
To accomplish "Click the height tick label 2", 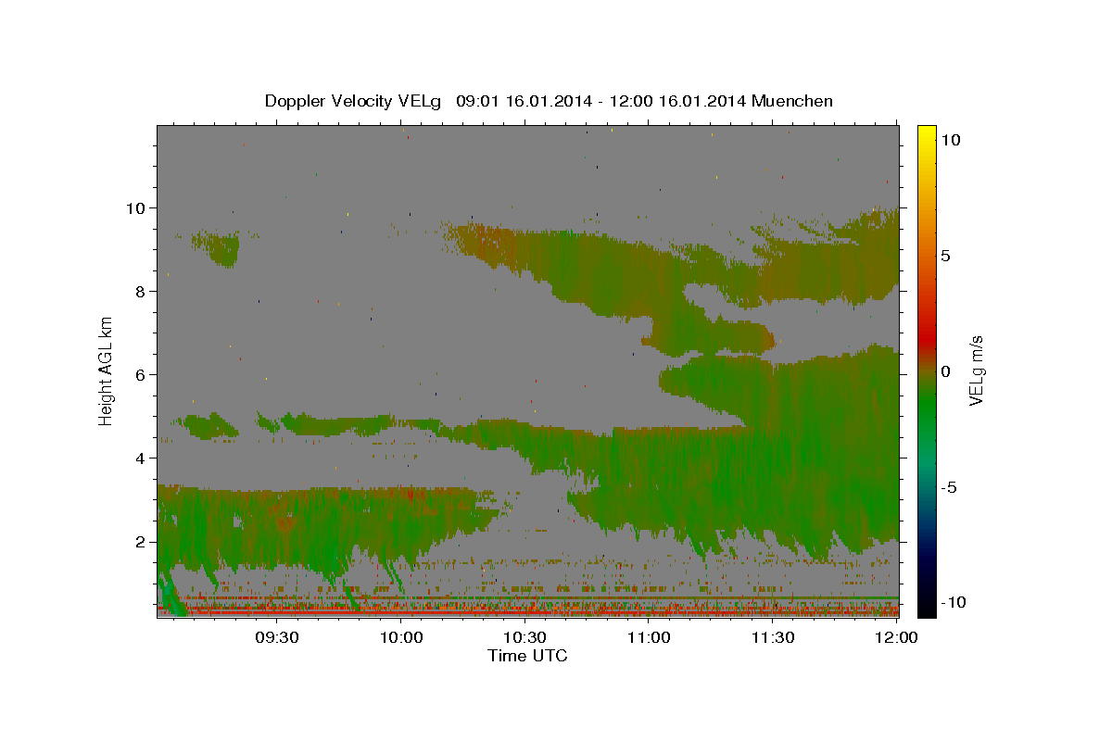I will point(141,541).
